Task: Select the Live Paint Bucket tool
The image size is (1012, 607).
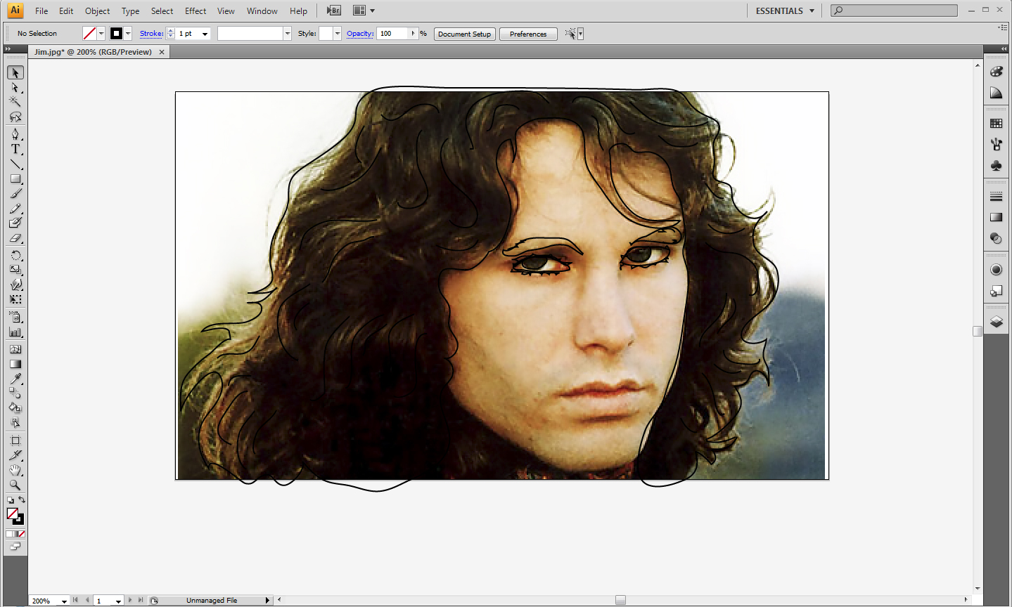Action: (15, 407)
